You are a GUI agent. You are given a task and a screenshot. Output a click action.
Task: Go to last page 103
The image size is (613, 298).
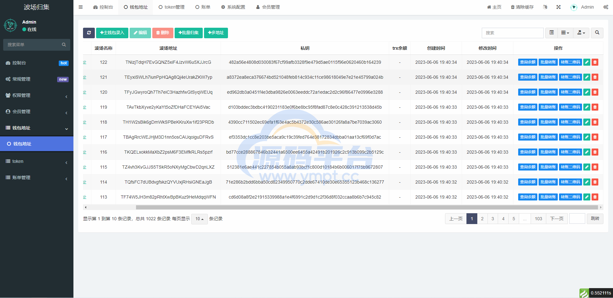click(x=539, y=219)
